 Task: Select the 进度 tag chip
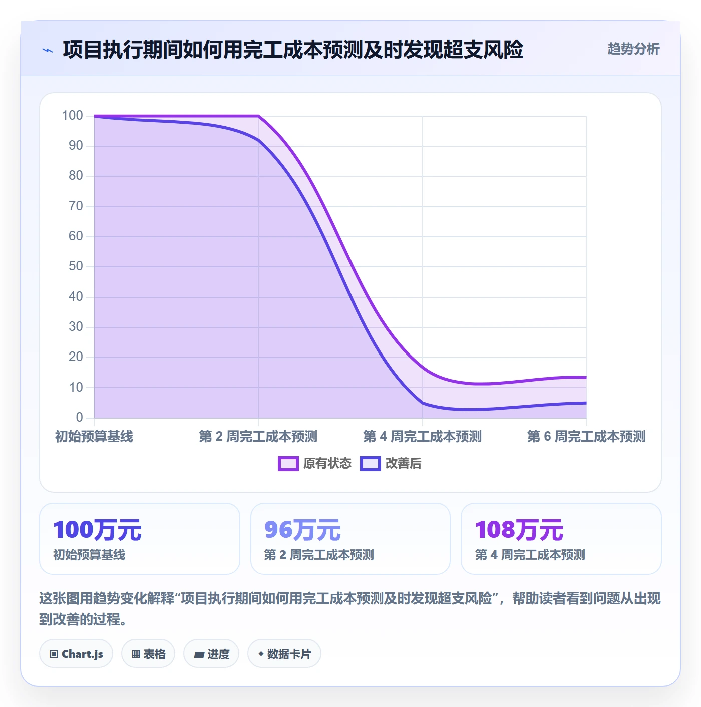coord(211,654)
